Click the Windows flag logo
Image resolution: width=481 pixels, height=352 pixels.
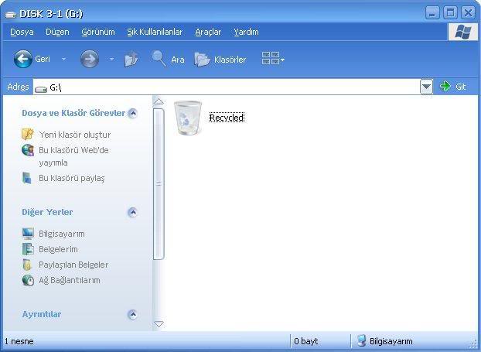click(463, 32)
